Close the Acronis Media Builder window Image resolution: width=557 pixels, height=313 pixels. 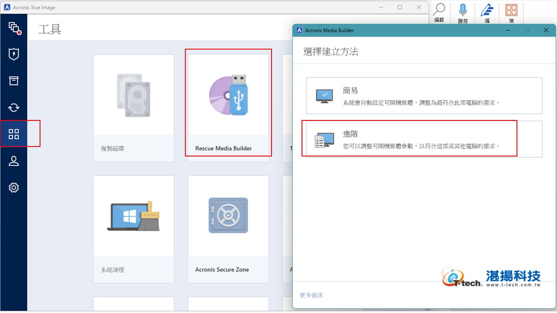(x=546, y=30)
